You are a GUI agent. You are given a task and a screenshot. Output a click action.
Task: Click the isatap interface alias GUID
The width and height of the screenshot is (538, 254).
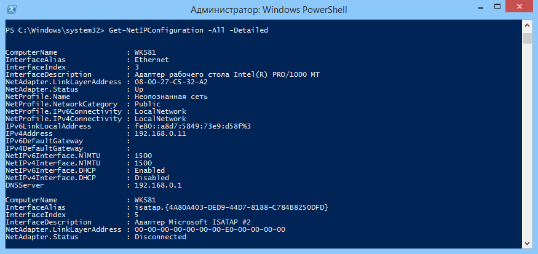(x=231, y=207)
